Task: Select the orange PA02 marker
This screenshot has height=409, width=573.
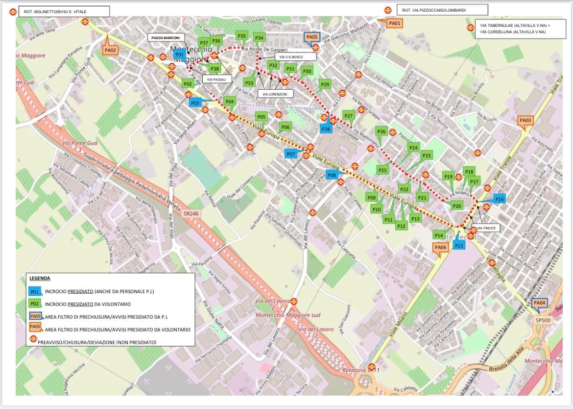Action: coord(110,50)
